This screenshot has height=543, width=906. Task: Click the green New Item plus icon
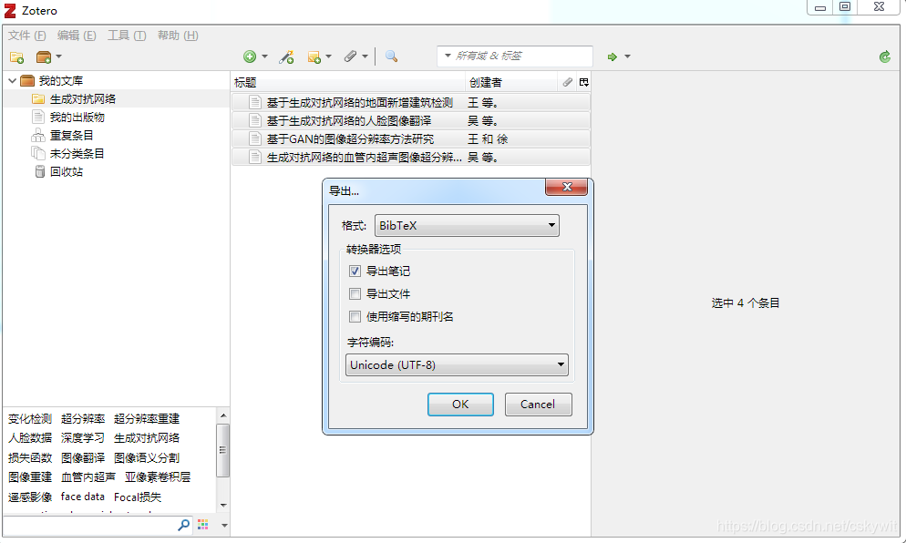pyautogui.click(x=250, y=56)
